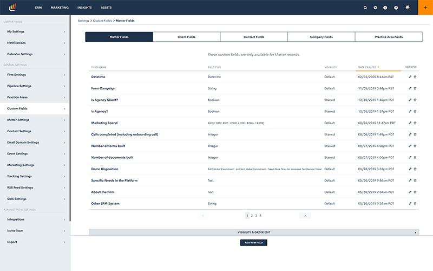Click the orange plus add button
Screen dimensions: 433x271
(x=425, y=8)
